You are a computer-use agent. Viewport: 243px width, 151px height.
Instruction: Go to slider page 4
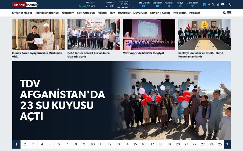[x=42, y=144]
